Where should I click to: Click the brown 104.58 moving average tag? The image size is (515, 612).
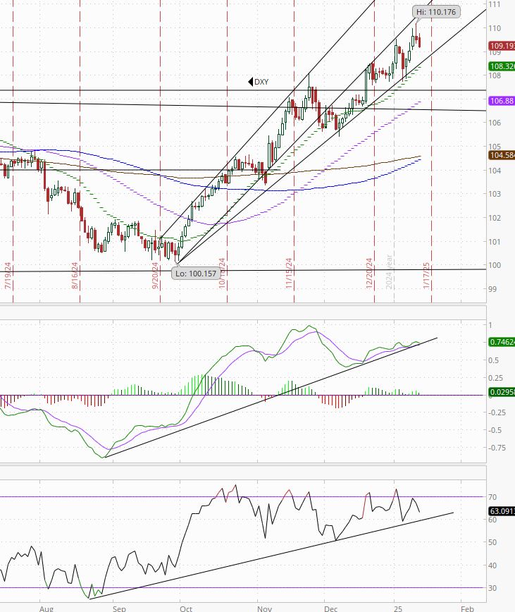[502, 155]
